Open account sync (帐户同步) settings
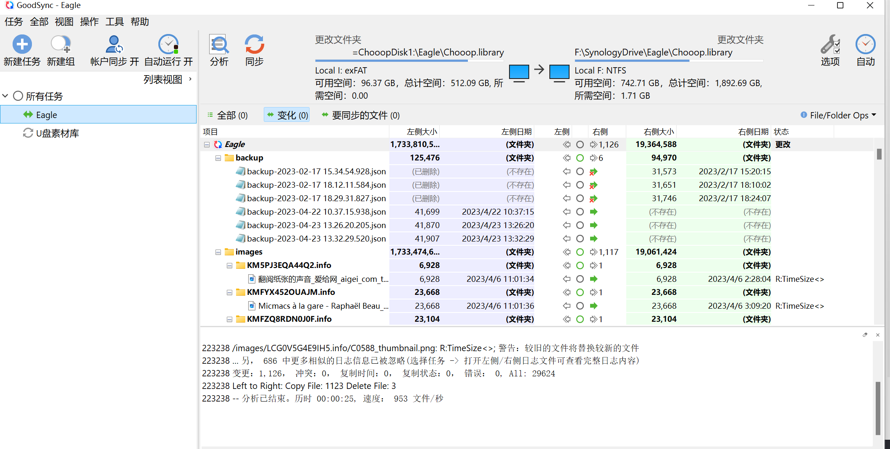The height and width of the screenshot is (449, 890). 114,45
